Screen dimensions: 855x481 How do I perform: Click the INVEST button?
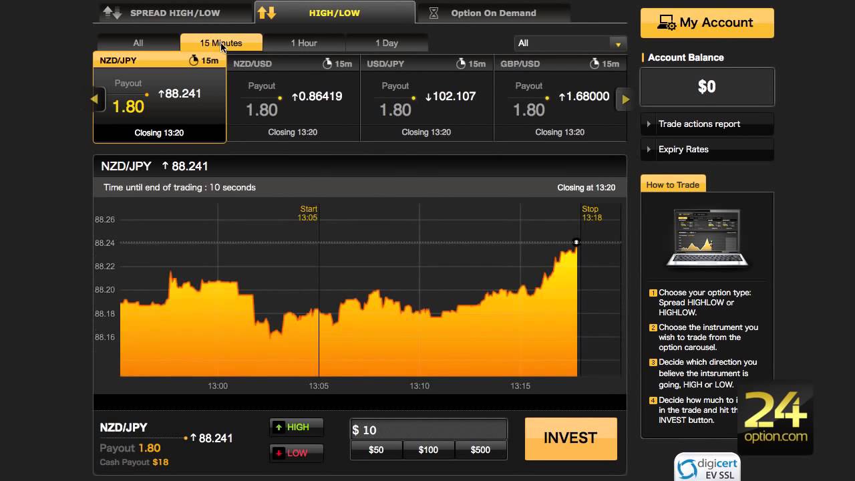[x=570, y=438]
